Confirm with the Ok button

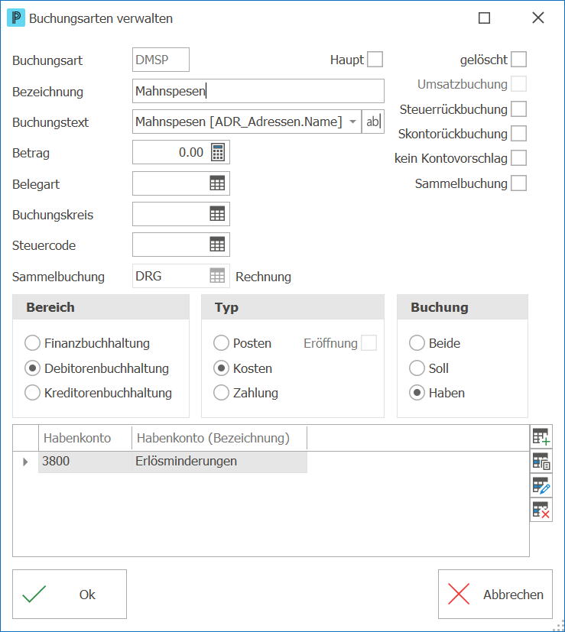pyautogui.click(x=70, y=594)
